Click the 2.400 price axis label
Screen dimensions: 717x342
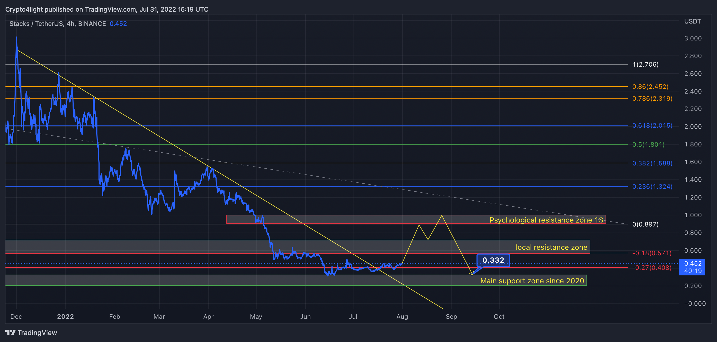[693, 91]
